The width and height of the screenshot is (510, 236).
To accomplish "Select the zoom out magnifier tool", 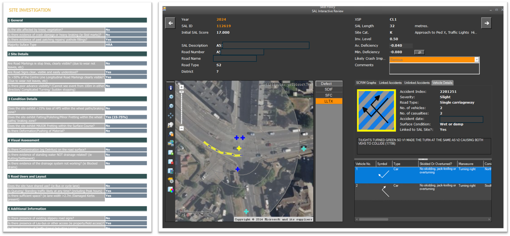I will point(170,106).
